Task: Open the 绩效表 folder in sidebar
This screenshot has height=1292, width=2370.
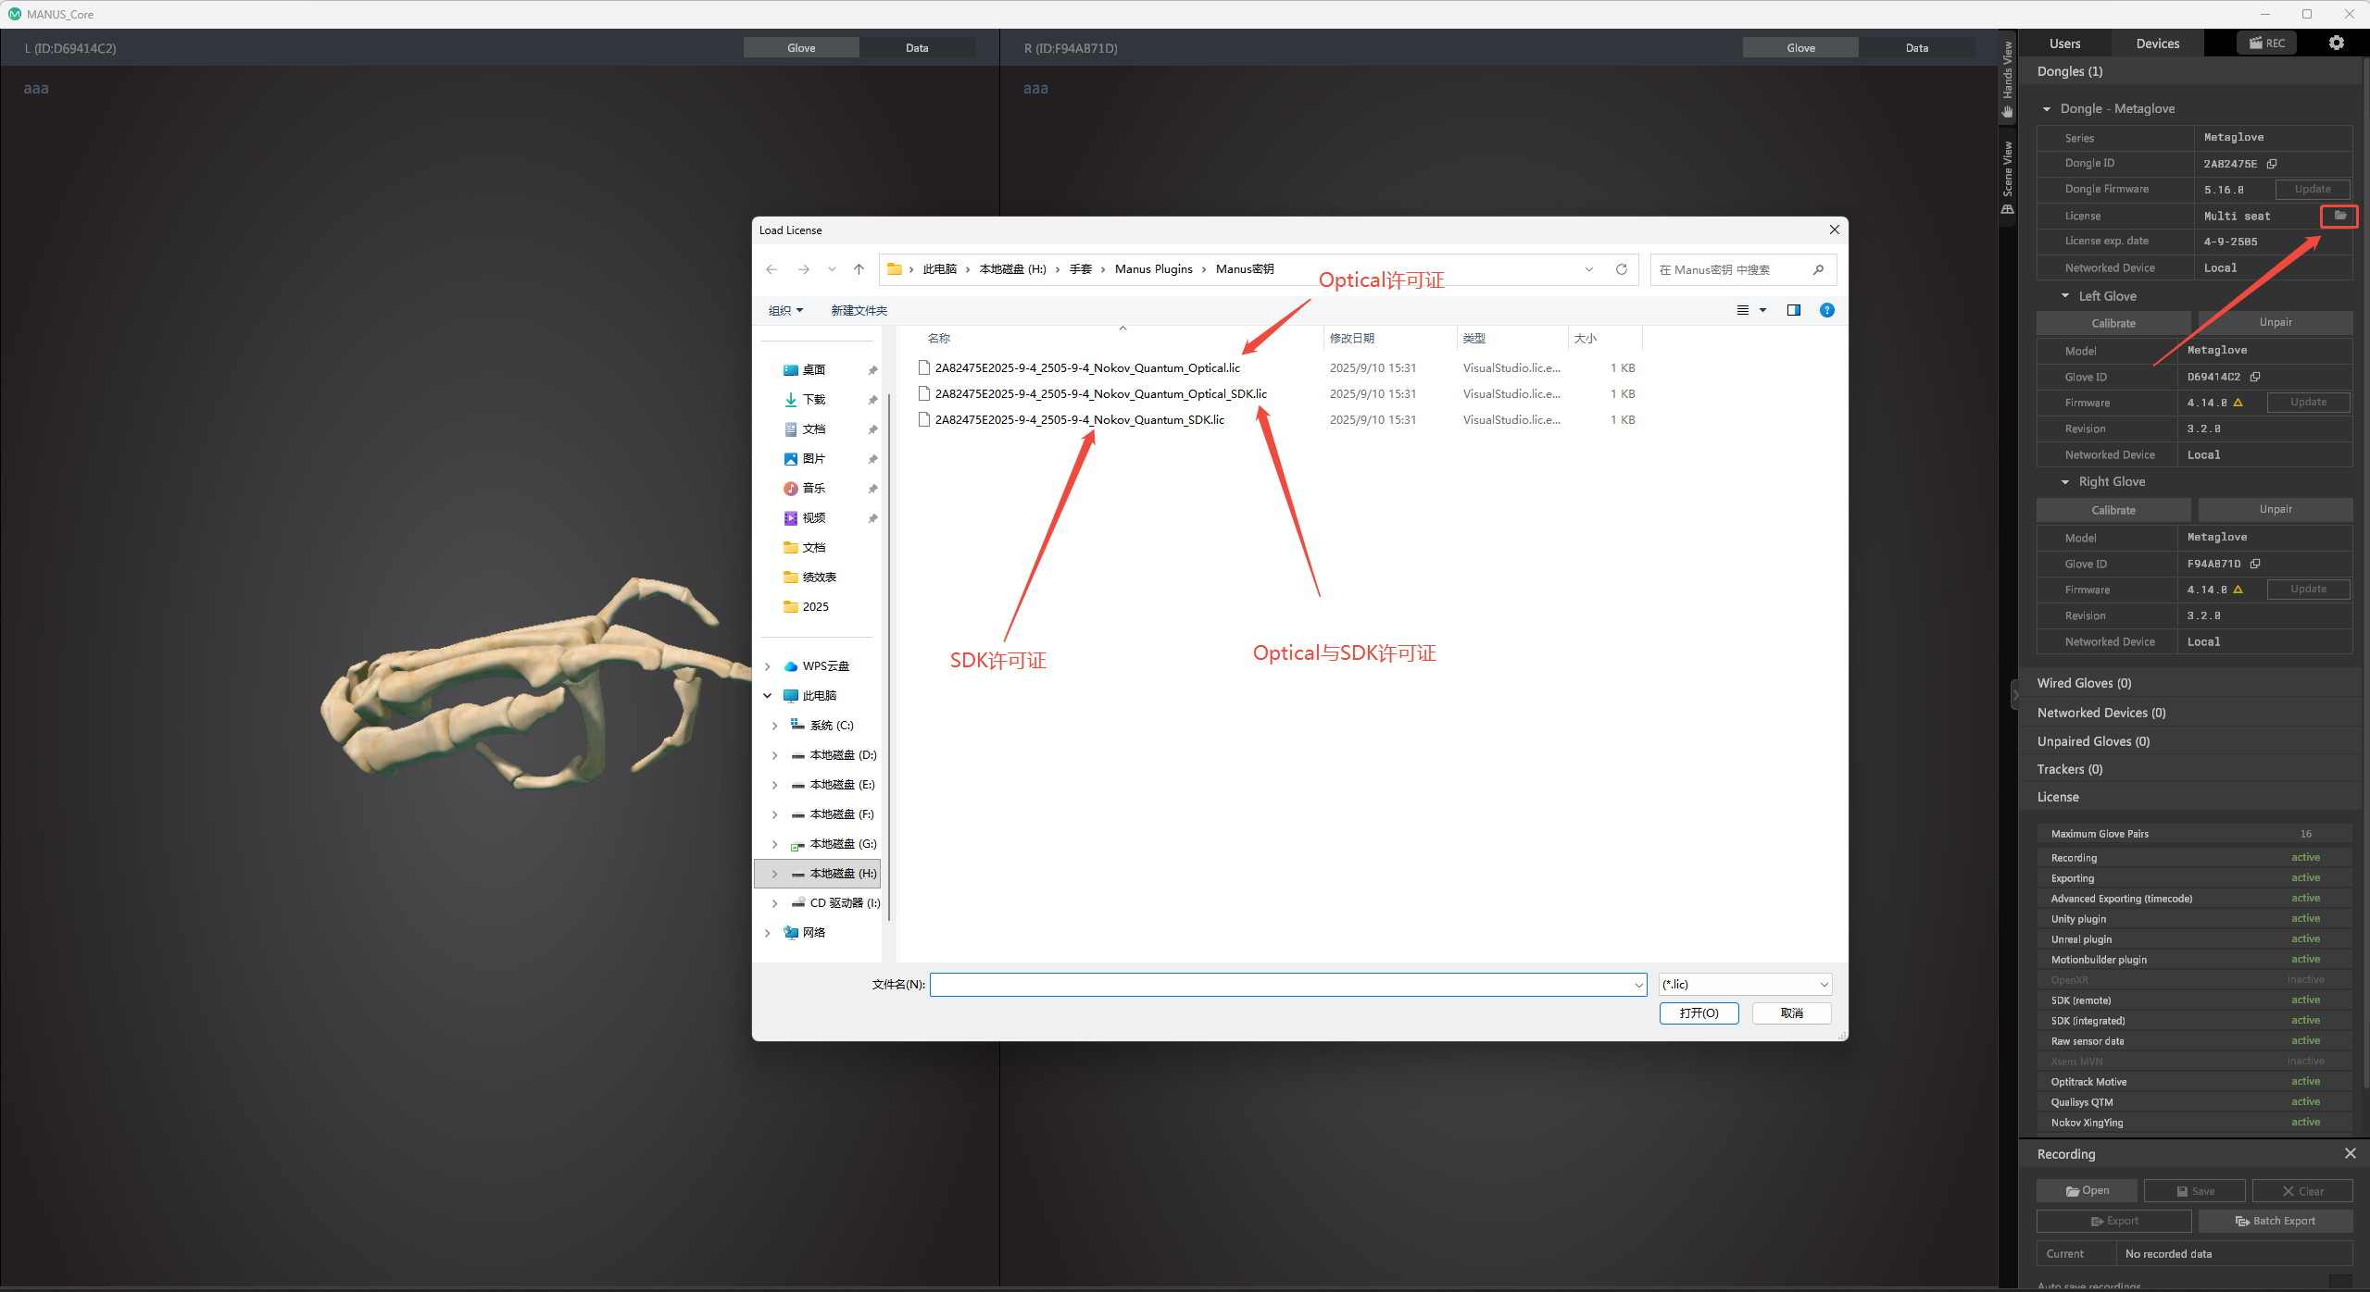Action: click(819, 577)
